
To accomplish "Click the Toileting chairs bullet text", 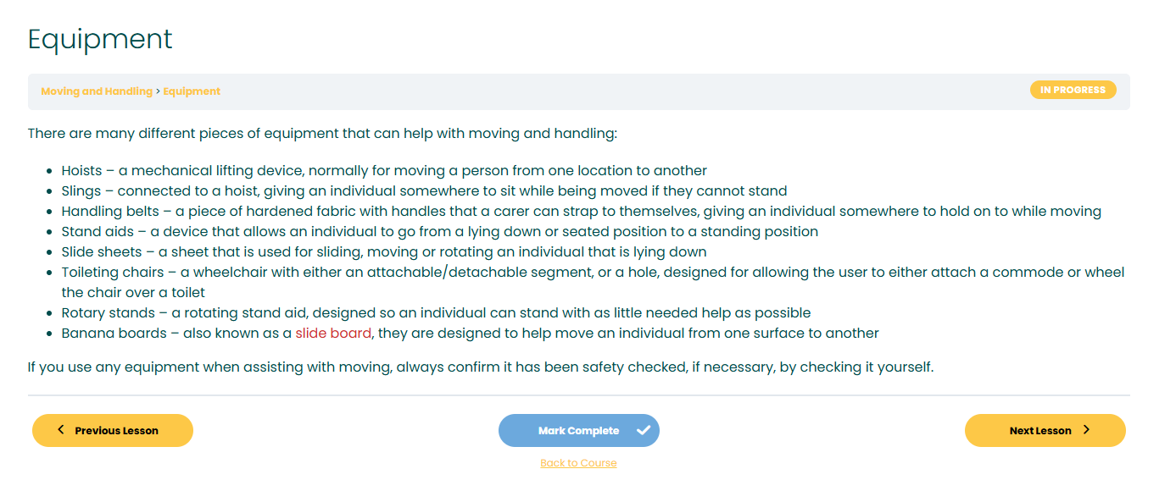I will (x=593, y=283).
